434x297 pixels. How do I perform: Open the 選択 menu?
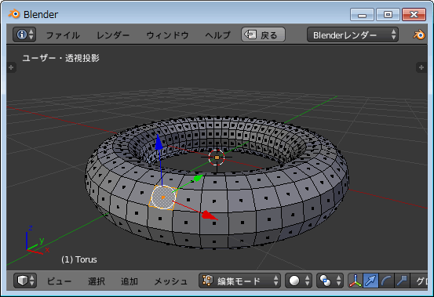pyautogui.click(x=97, y=281)
